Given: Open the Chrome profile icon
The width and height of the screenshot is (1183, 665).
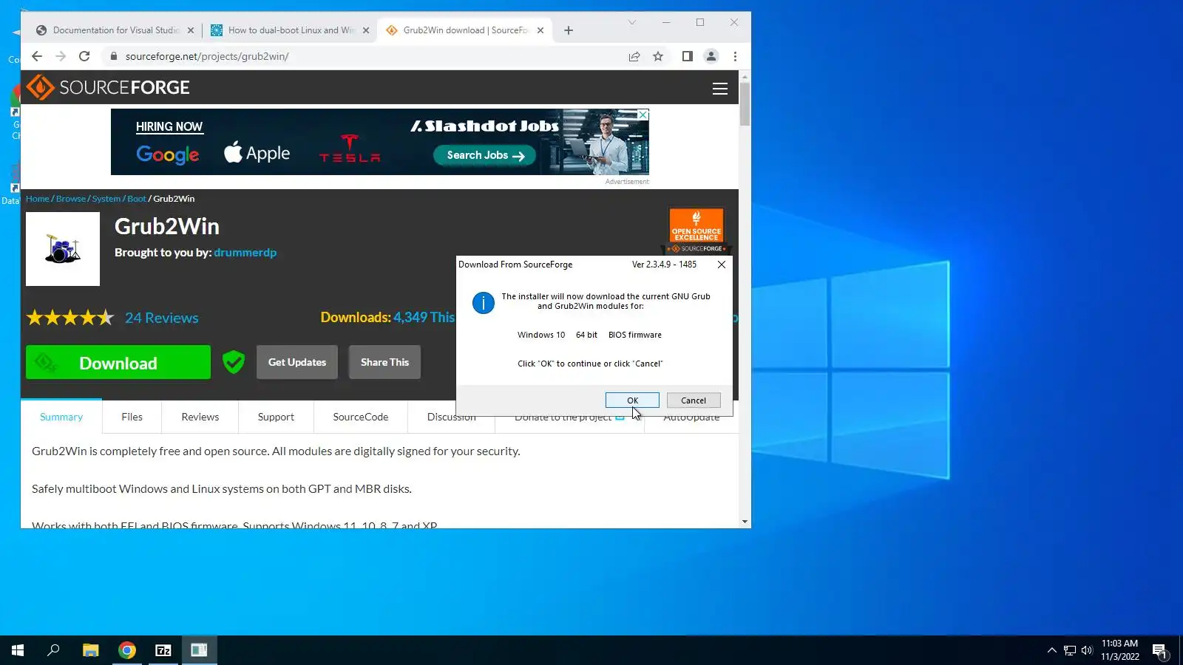Looking at the screenshot, I should pos(711,56).
